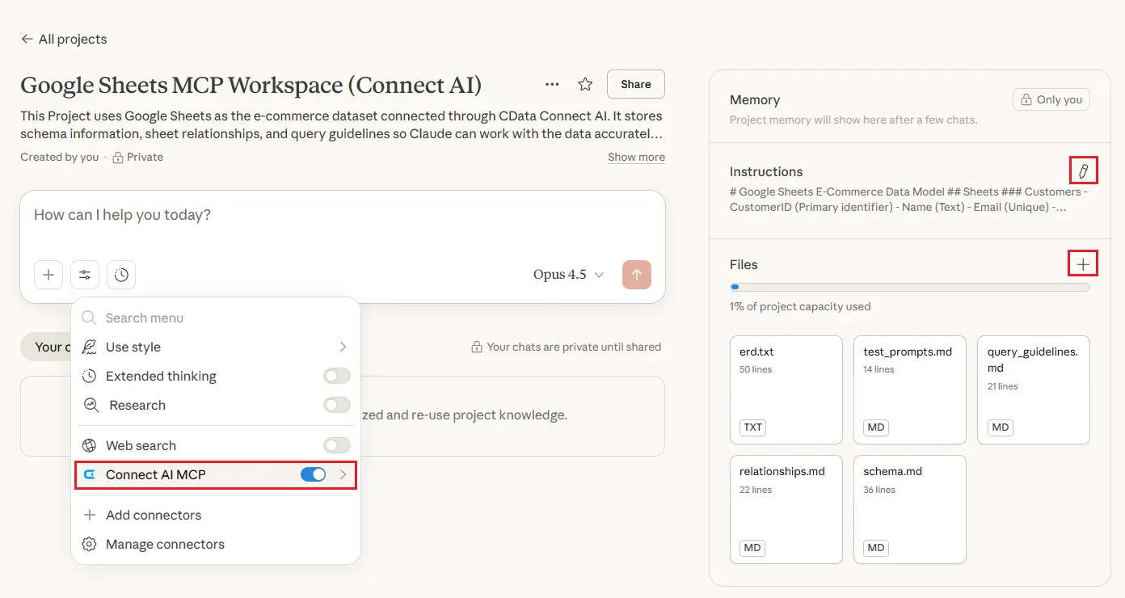The image size is (1125, 598).
Task: Open the three-dot project options menu
Action: click(552, 84)
